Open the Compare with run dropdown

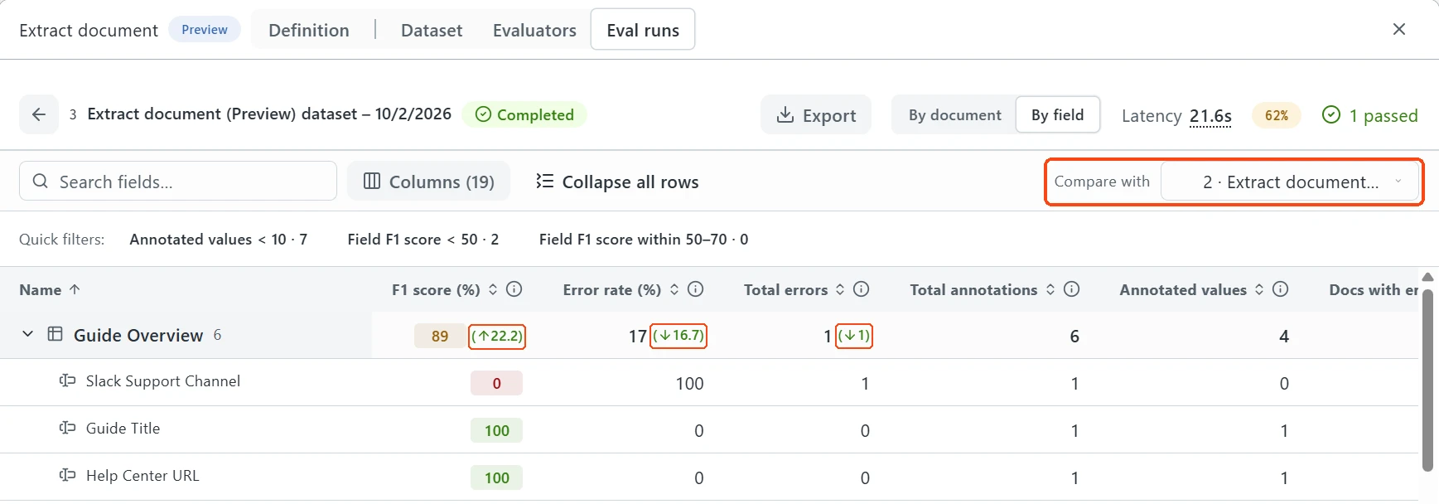(1290, 182)
